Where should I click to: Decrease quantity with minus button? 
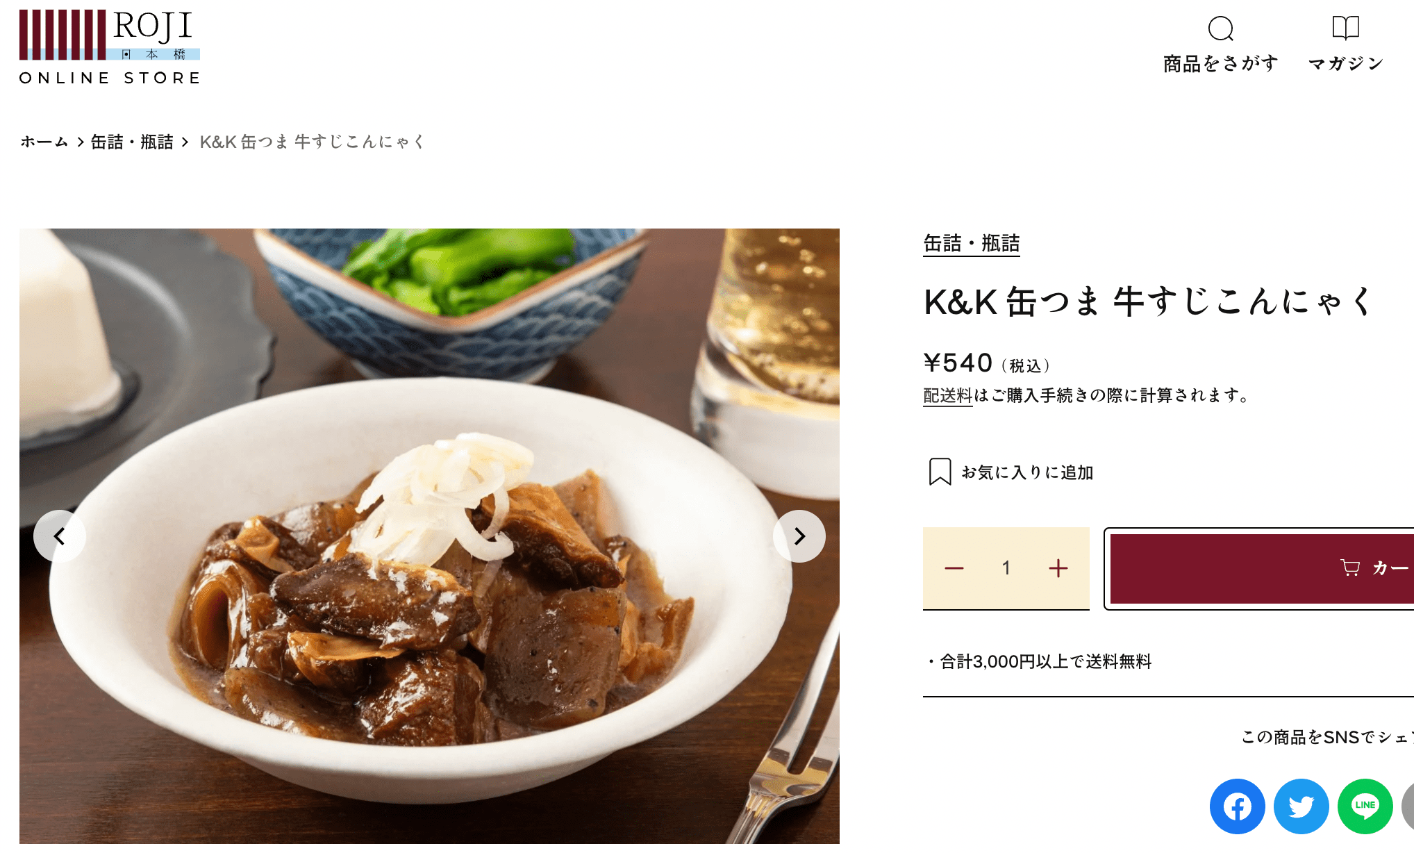[954, 568]
